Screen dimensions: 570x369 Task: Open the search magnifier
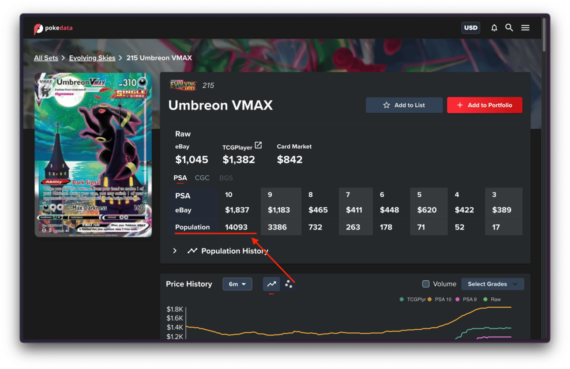coord(509,28)
